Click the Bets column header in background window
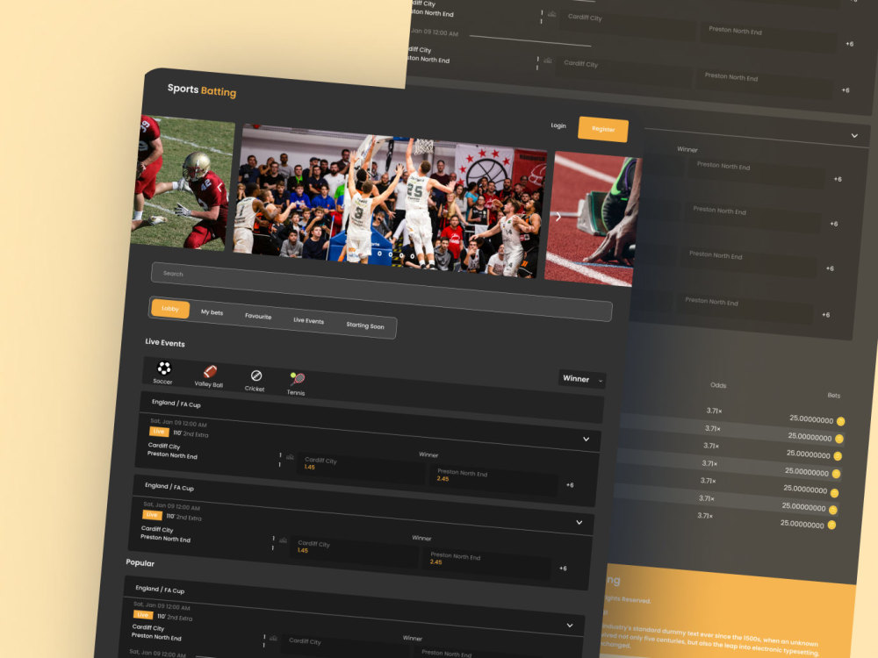878x658 pixels. pos(834,395)
